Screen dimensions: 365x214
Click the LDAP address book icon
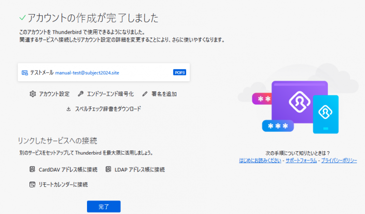coord(108,170)
